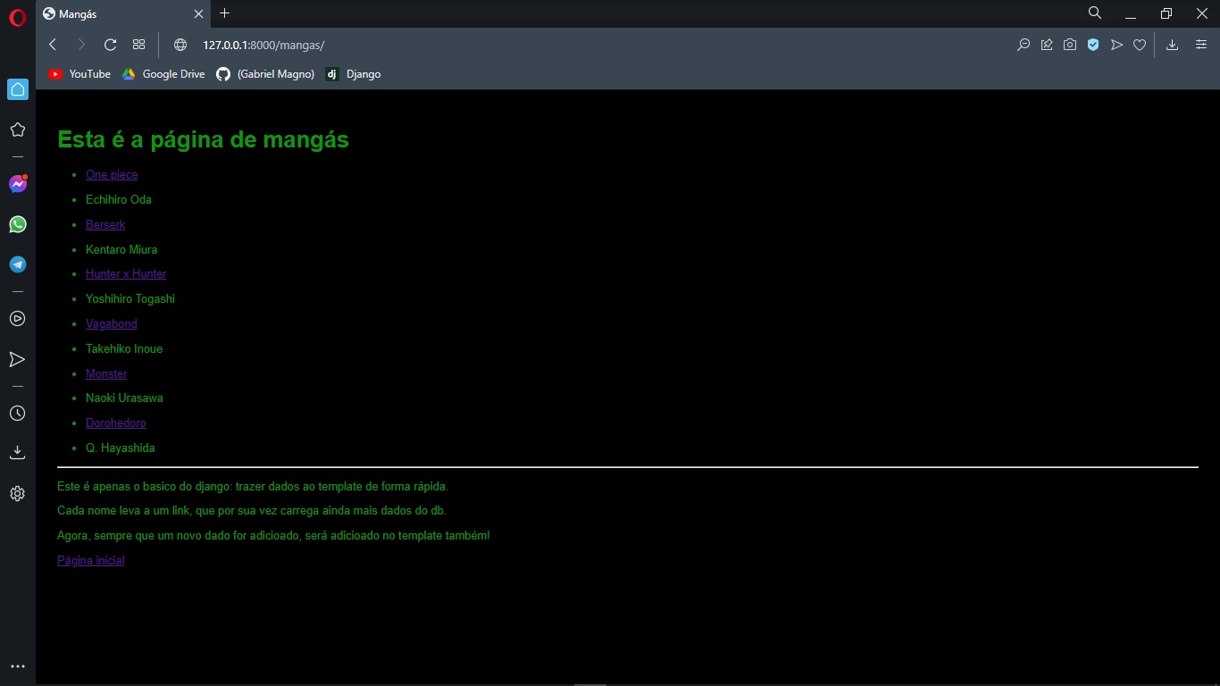Take a snapshot with the camera icon
The width and height of the screenshot is (1220, 686).
click(1070, 44)
